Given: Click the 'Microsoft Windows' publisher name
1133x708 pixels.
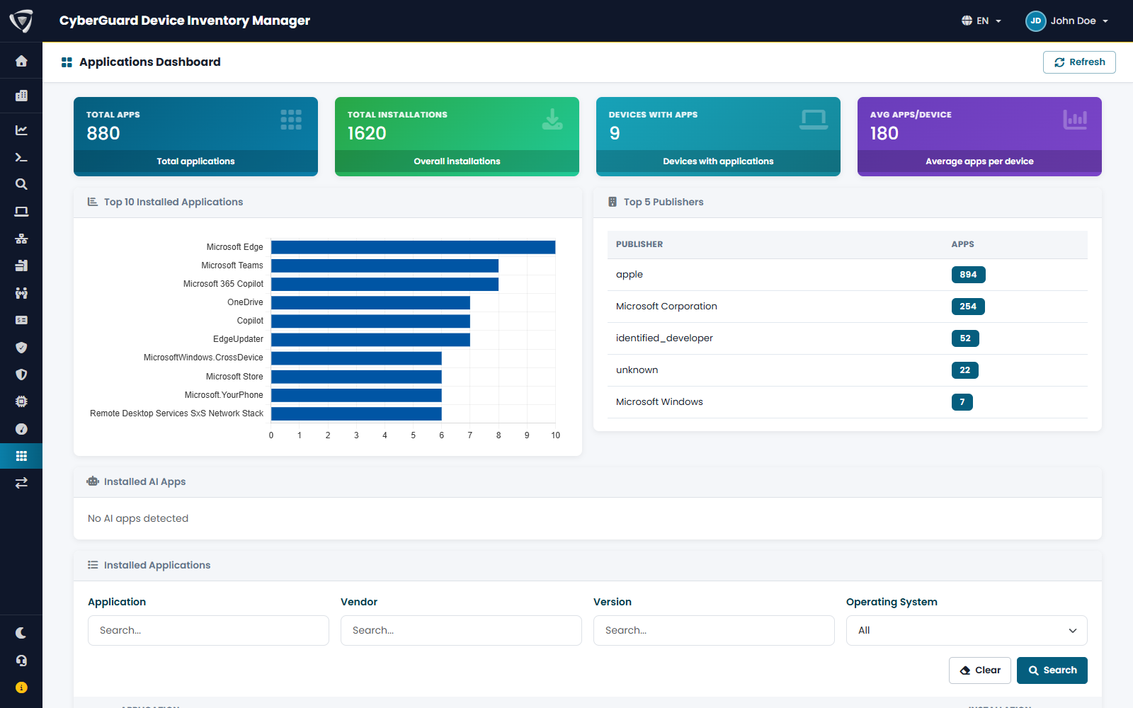Looking at the screenshot, I should [x=659, y=402].
